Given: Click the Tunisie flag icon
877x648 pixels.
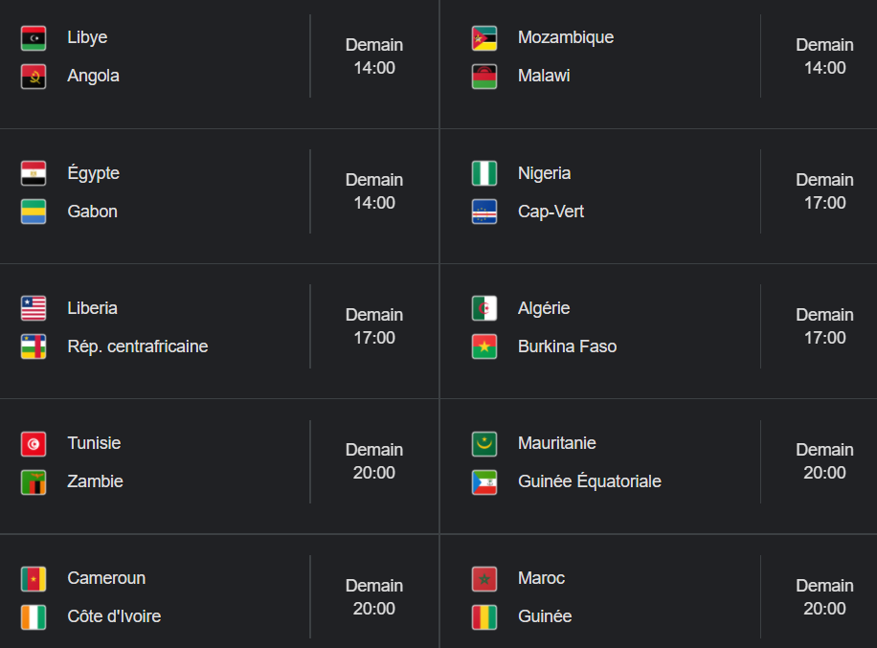Looking at the screenshot, I should 34,444.
